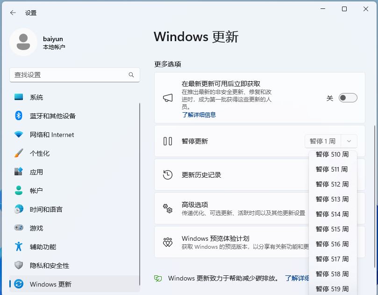Click the 辅助功能 accessibility icon
378x295 pixels.
(19, 246)
